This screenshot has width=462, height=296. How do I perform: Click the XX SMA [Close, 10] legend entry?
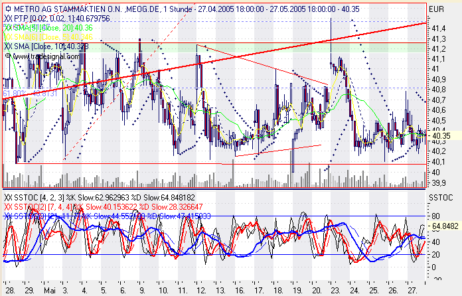tap(46, 46)
